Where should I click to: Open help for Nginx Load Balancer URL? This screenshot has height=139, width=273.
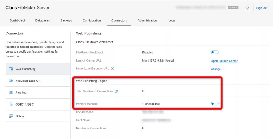pos(113,69)
